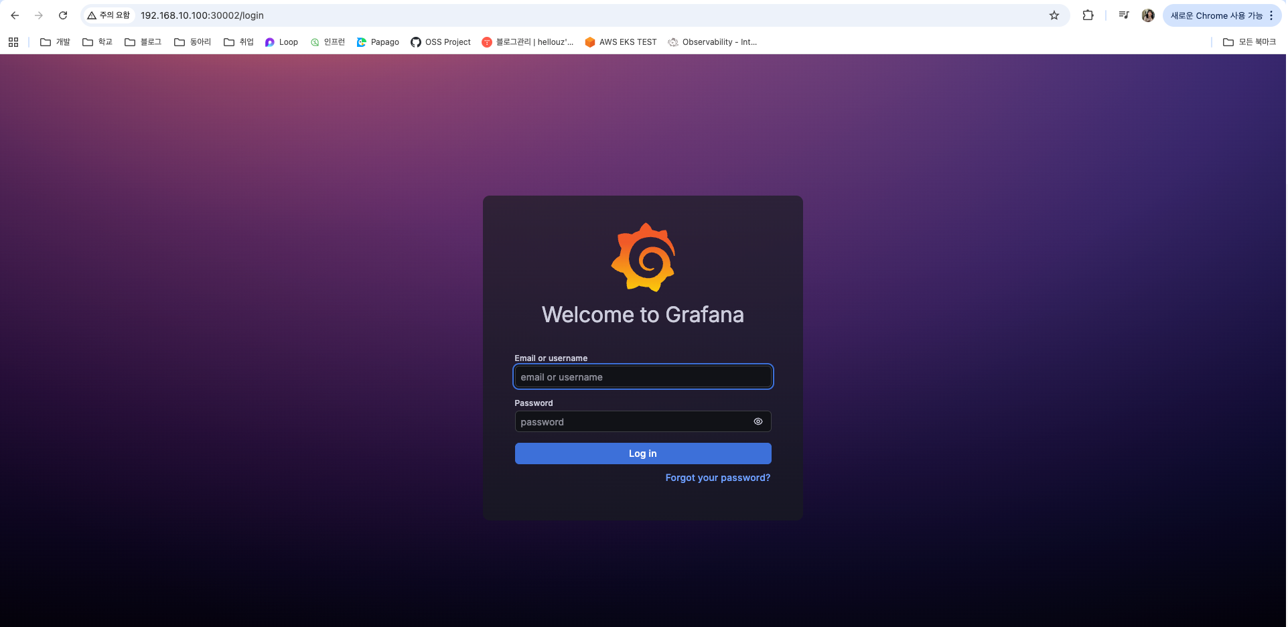Bookmark this page with the star icon
1288x627 pixels.
[1054, 15]
